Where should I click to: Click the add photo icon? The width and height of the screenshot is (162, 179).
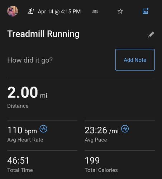pos(146,11)
